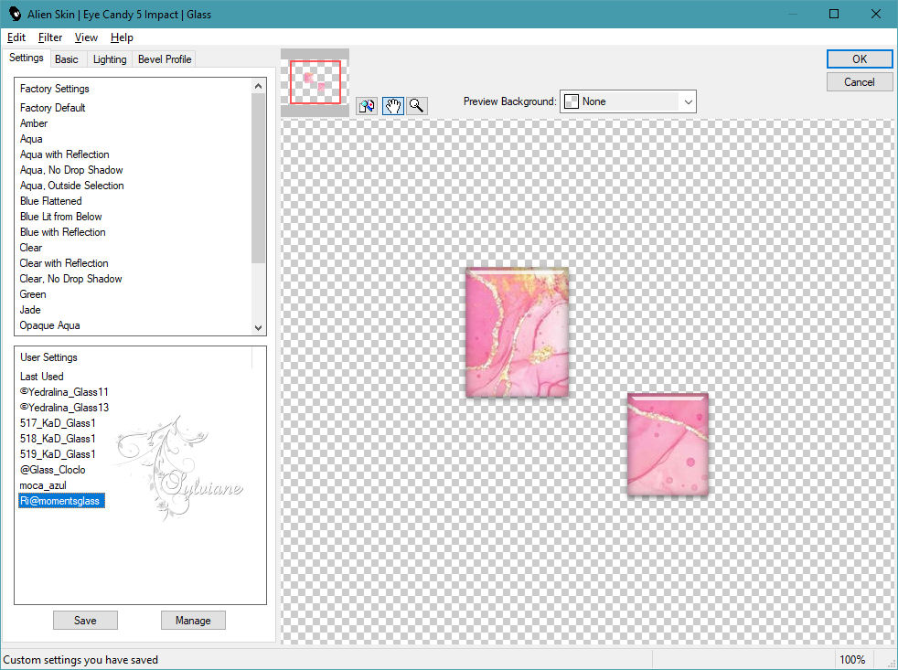Select the Last Used user setting
Viewport: 898px width, 670px height.
(x=42, y=377)
